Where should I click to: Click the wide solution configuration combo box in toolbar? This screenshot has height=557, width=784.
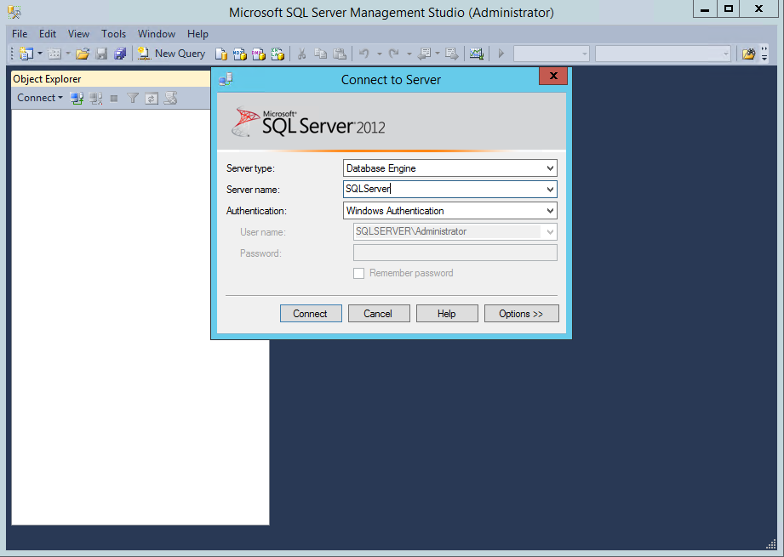point(662,54)
